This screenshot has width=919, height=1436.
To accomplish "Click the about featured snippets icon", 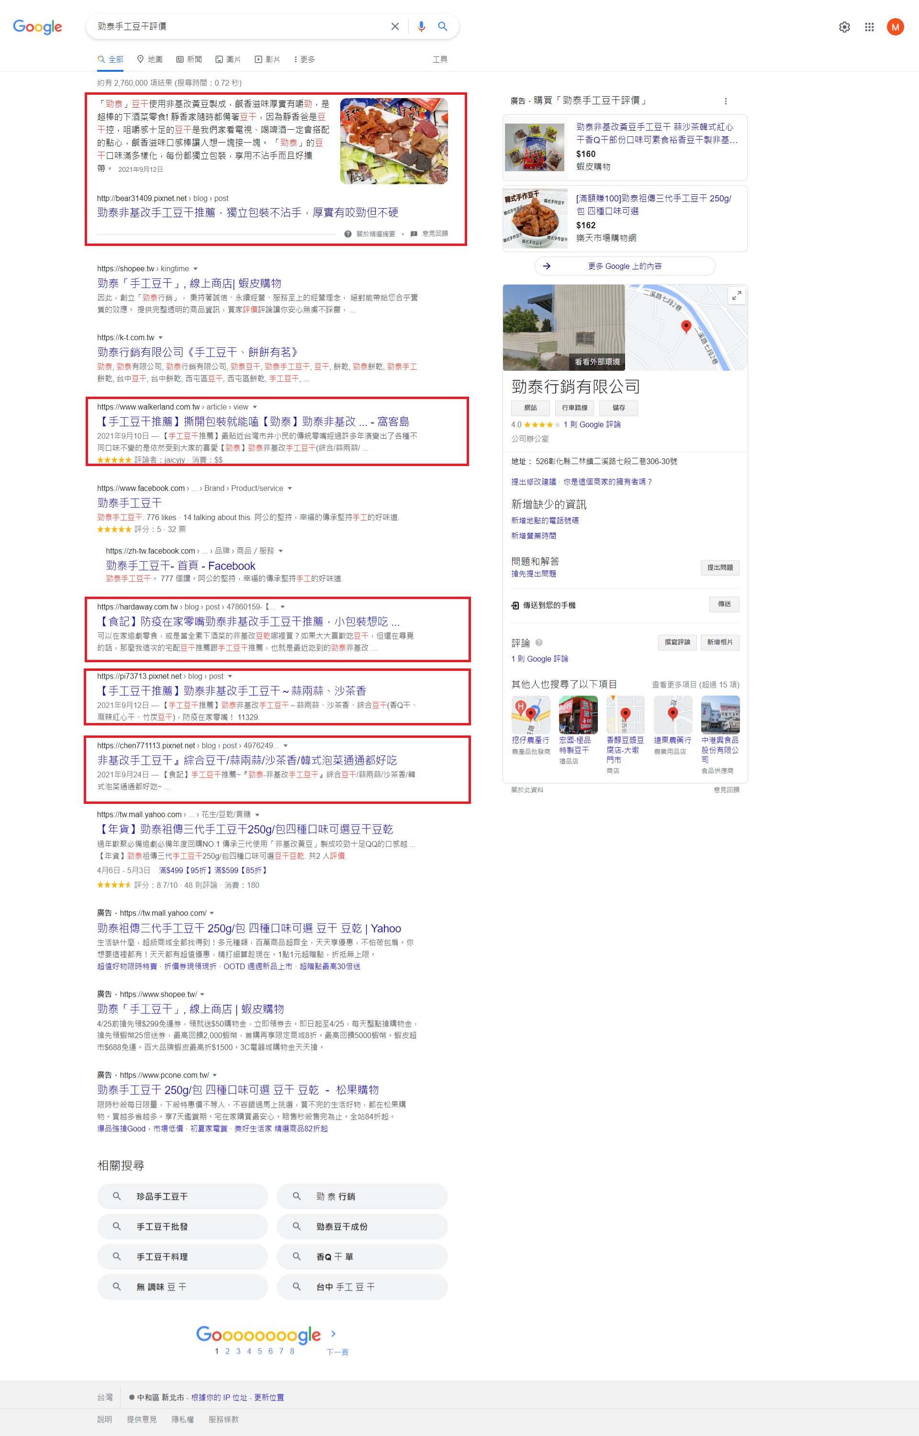I will point(347,234).
